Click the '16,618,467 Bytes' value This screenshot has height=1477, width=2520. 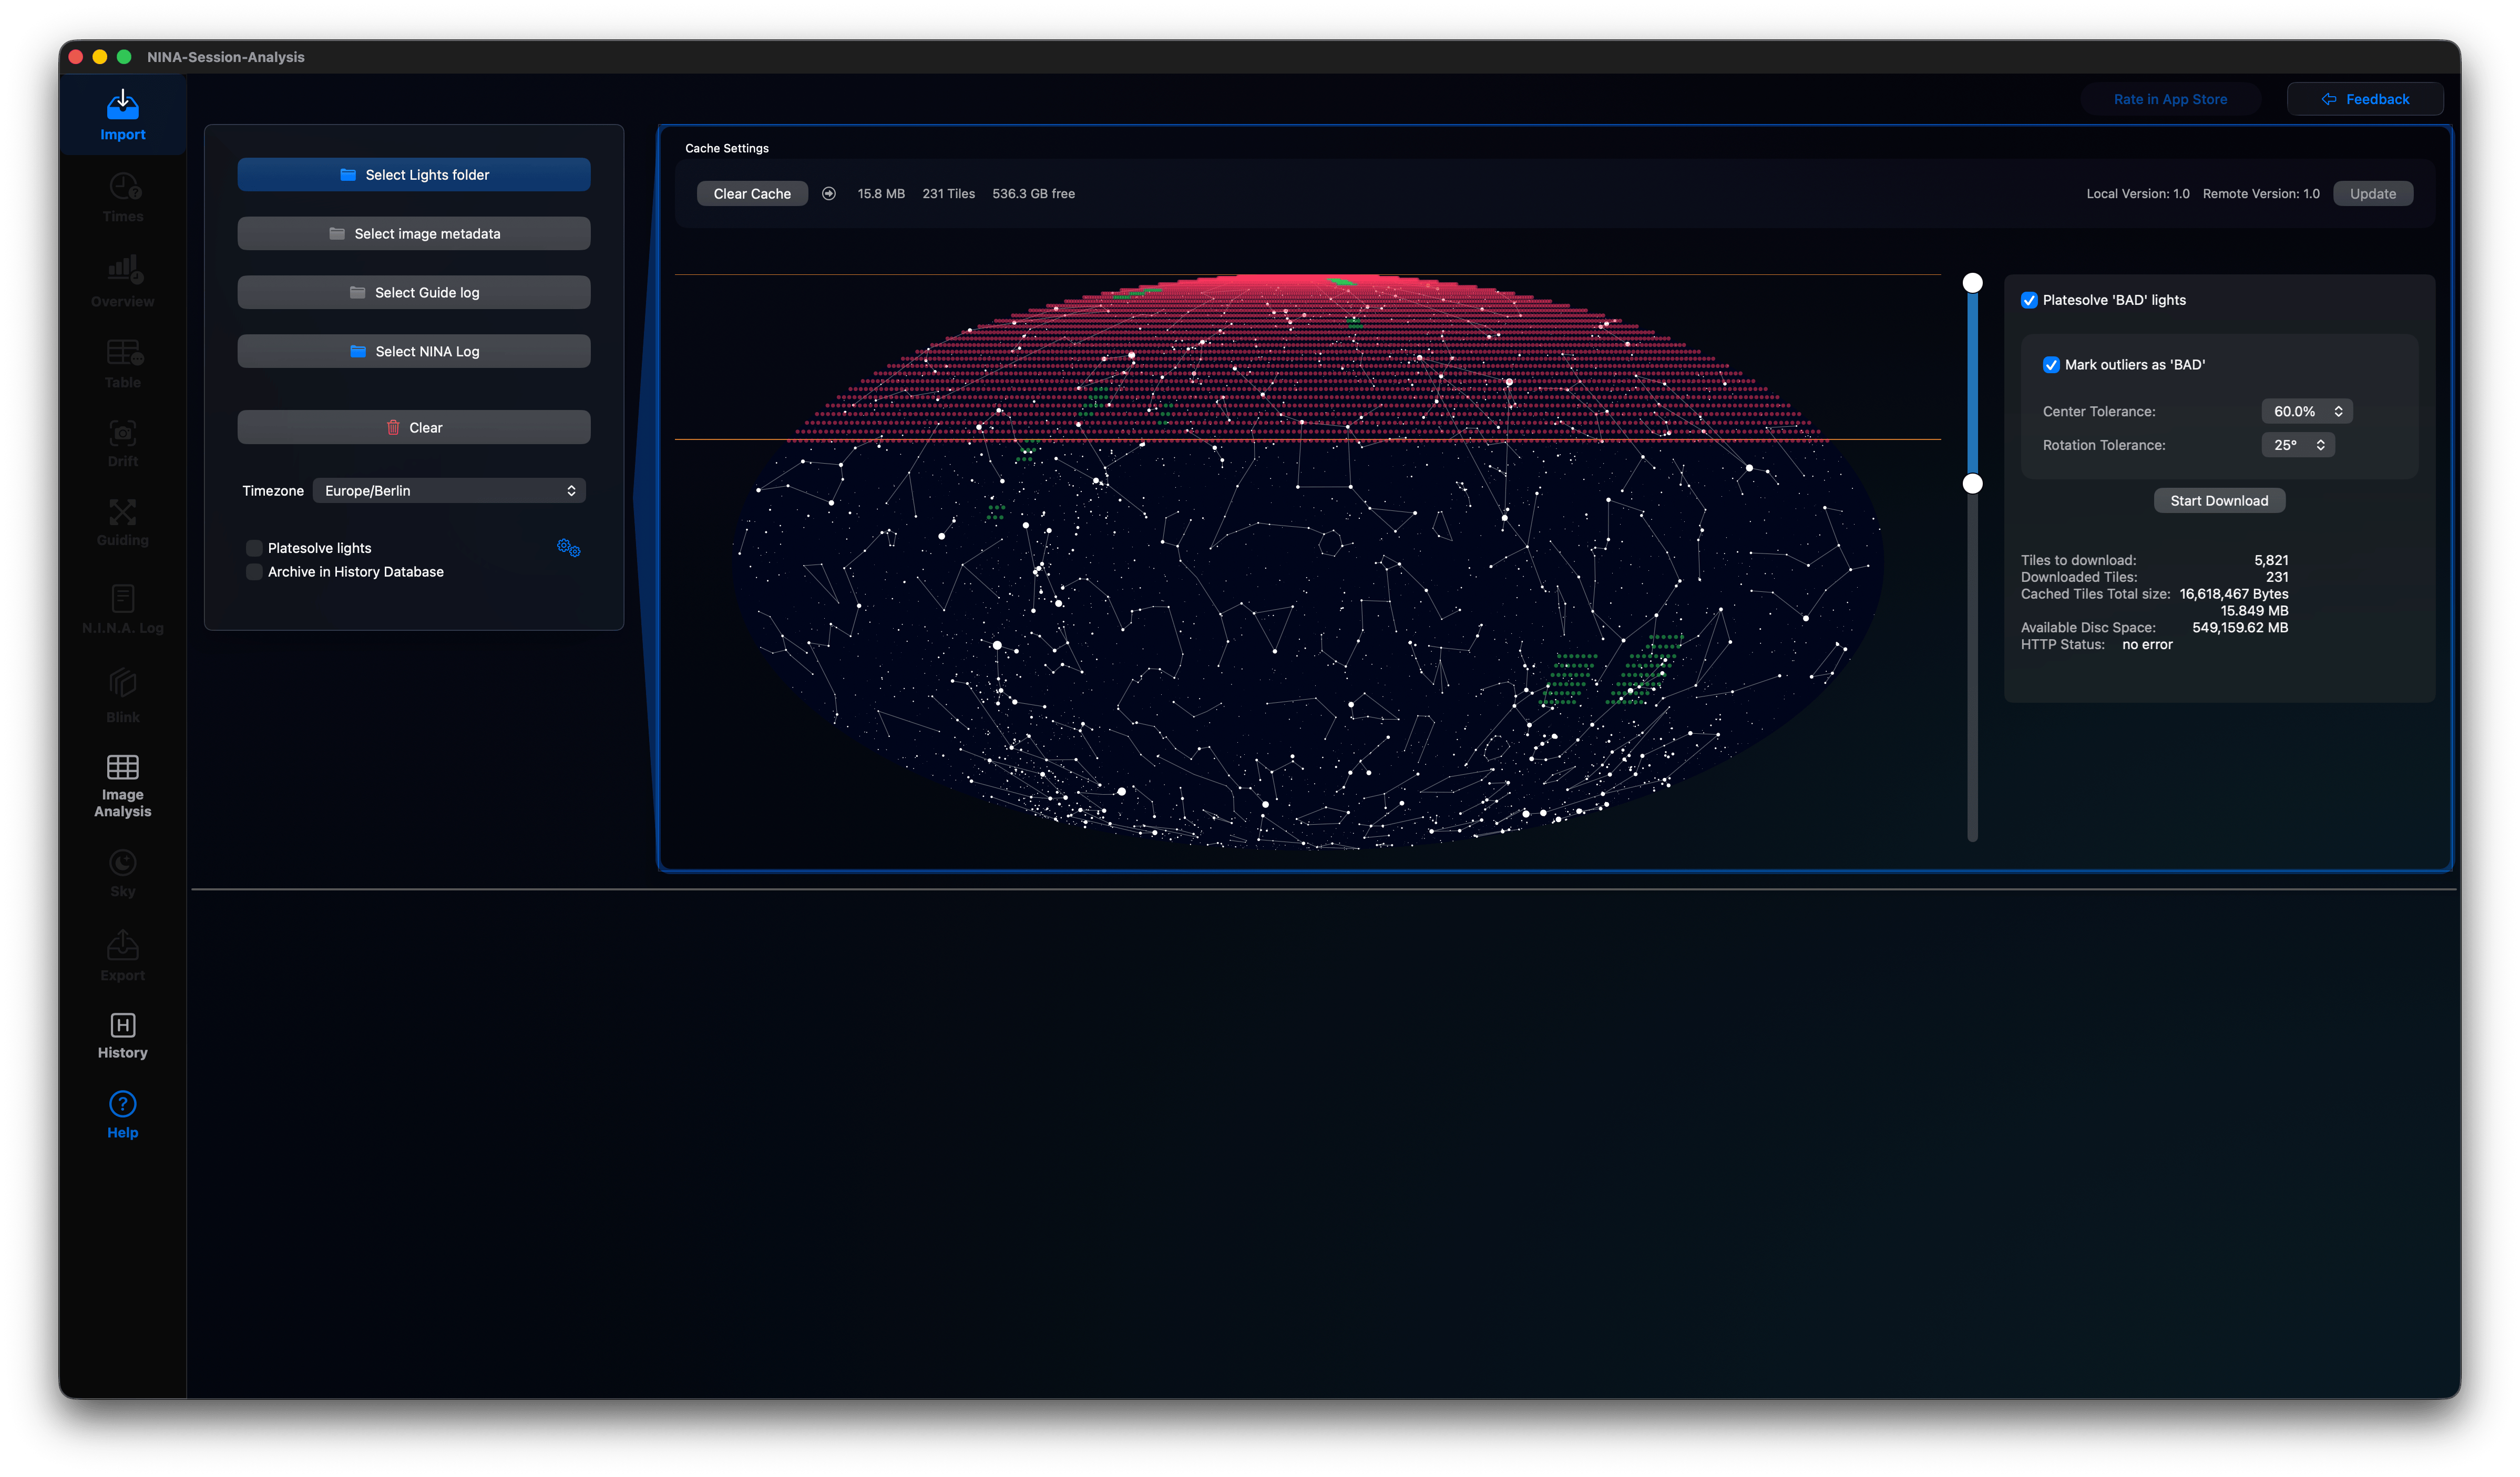[2234, 594]
